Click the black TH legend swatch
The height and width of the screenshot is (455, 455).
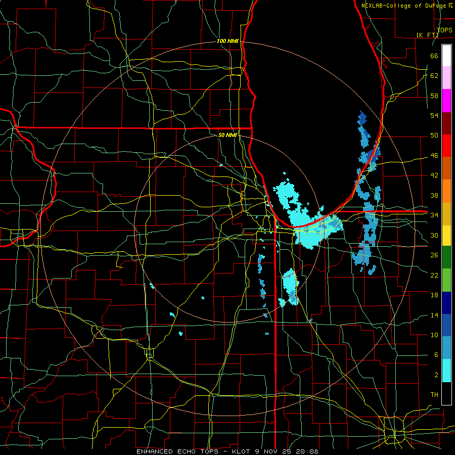(446, 393)
